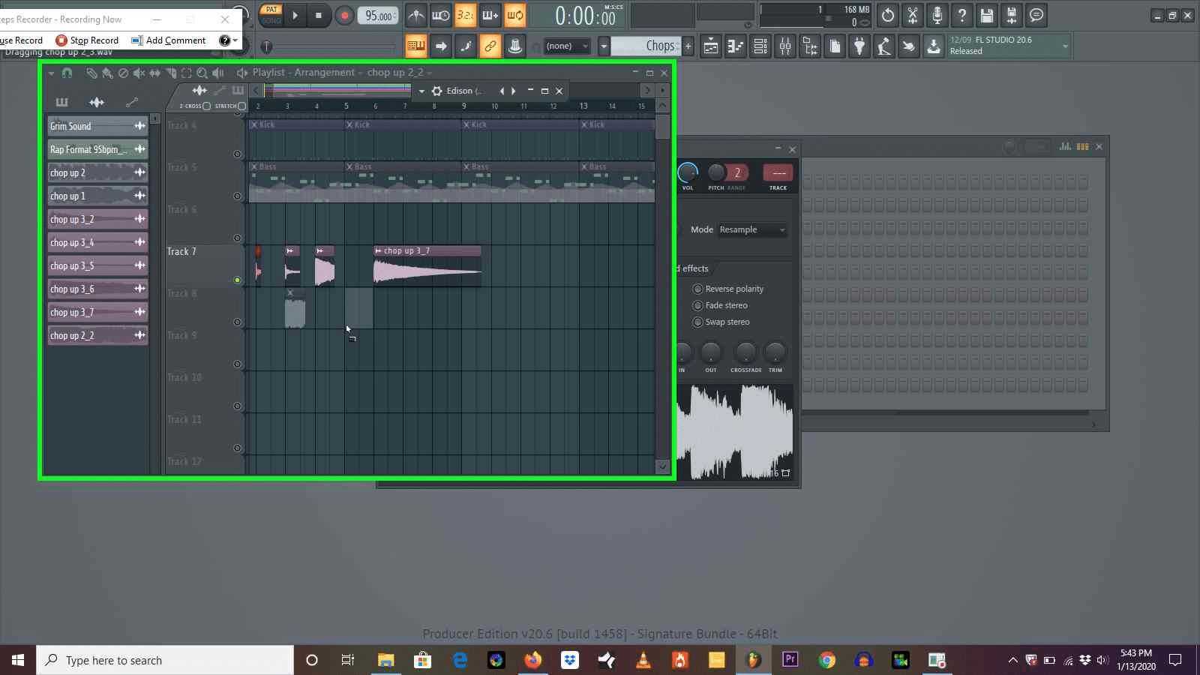Toggle the metronome icon
Image resolution: width=1200 pixels, height=675 pixels.
pos(416,15)
